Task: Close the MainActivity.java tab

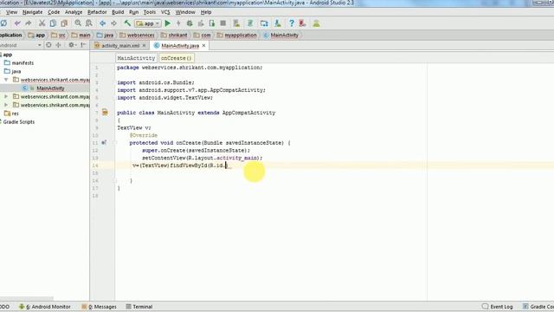Action: point(204,46)
